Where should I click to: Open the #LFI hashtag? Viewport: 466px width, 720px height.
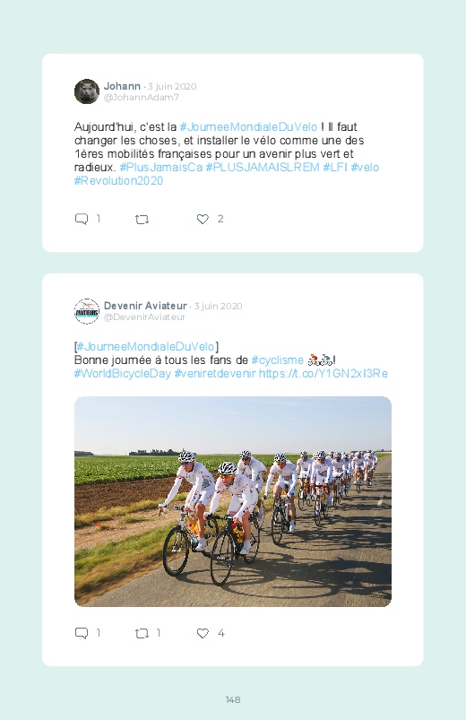335,167
